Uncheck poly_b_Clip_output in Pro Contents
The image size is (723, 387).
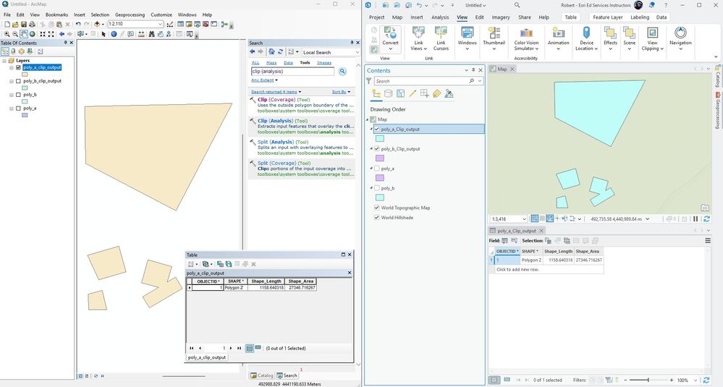pyautogui.click(x=377, y=149)
